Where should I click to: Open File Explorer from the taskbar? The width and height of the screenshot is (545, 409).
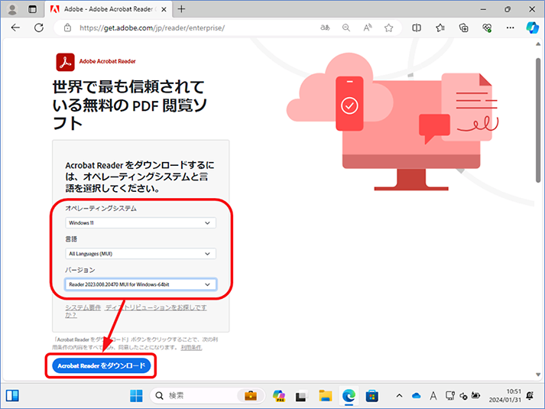coord(326,396)
